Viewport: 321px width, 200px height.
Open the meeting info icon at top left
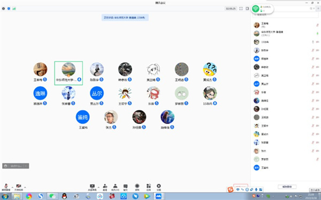(3, 9)
